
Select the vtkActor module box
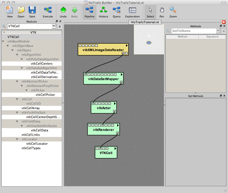coord(104,108)
